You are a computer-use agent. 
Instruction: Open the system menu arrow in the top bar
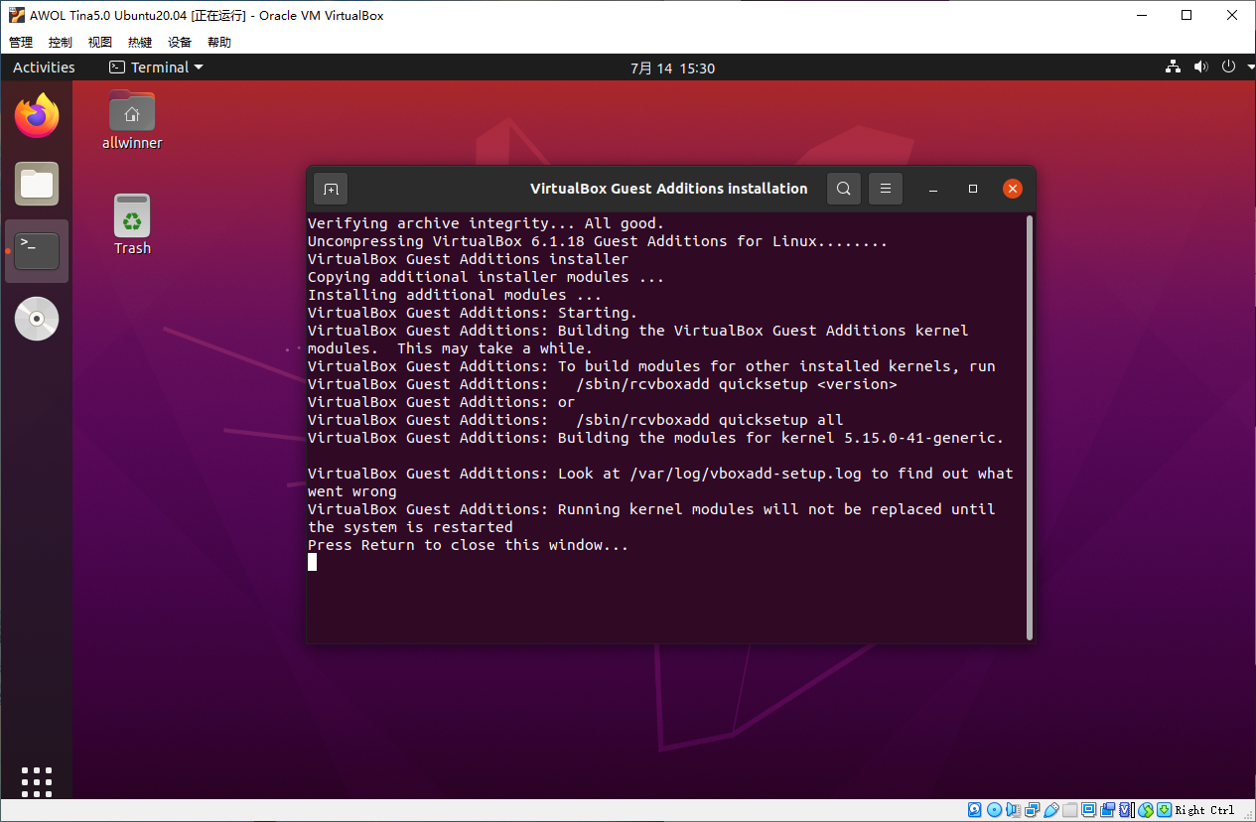1246,68
